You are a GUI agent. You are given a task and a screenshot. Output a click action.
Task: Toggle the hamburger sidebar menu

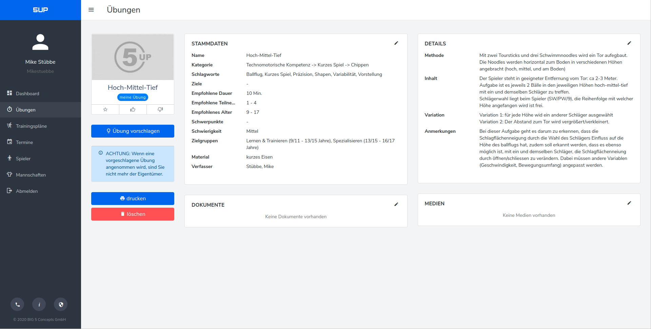(91, 10)
